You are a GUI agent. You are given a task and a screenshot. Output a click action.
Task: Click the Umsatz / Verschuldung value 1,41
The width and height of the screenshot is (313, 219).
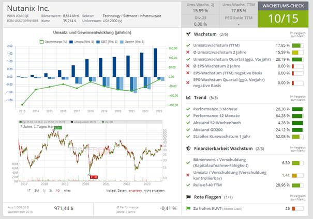coord(286,175)
